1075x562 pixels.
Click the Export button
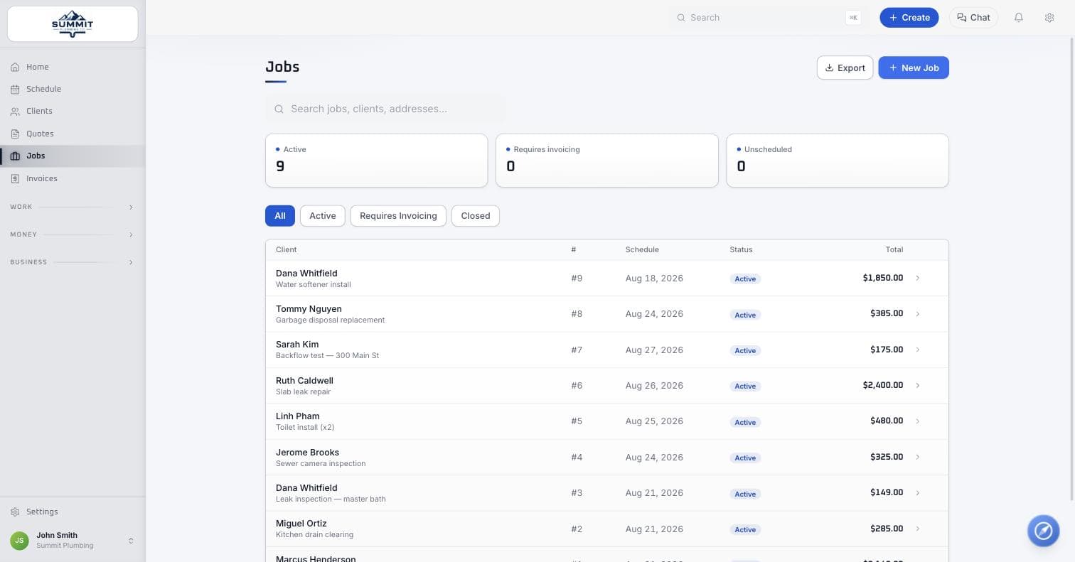click(845, 67)
